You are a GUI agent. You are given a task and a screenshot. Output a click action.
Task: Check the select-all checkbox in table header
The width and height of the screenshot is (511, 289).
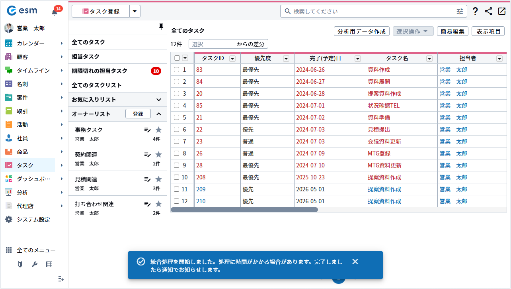tap(177, 58)
